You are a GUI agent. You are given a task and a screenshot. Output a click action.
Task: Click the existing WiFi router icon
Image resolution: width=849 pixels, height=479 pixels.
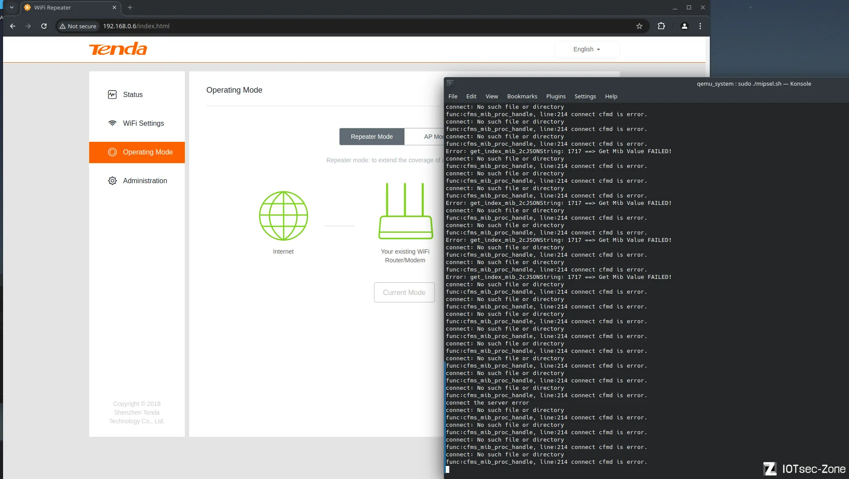click(x=405, y=211)
